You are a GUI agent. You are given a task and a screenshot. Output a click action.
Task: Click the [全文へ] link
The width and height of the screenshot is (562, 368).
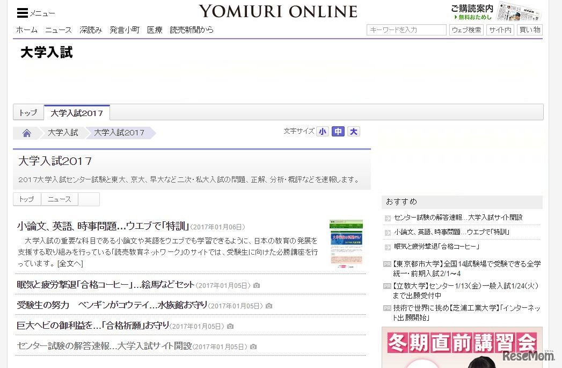(x=70, y=263)
